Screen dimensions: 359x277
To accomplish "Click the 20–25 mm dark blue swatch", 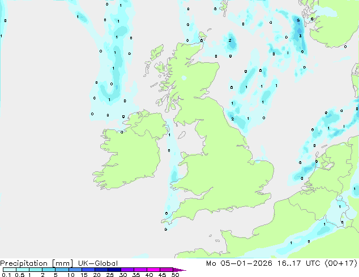I will pos(101,270).
